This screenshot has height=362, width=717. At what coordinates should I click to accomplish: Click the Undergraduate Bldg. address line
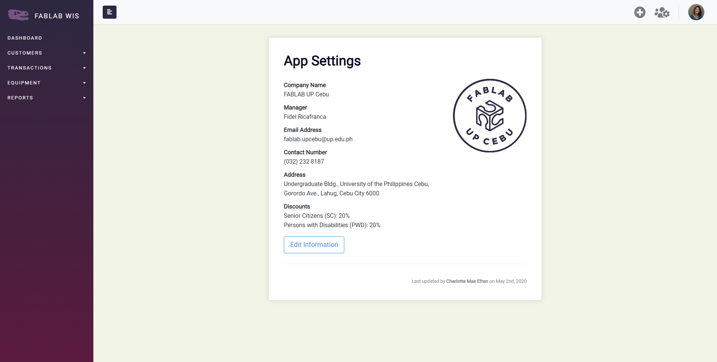pyautogui.click(x=356, y=184)
